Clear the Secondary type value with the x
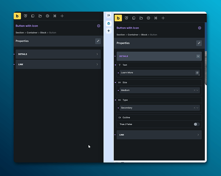This screenshot has height=176, width=221. 195,108
